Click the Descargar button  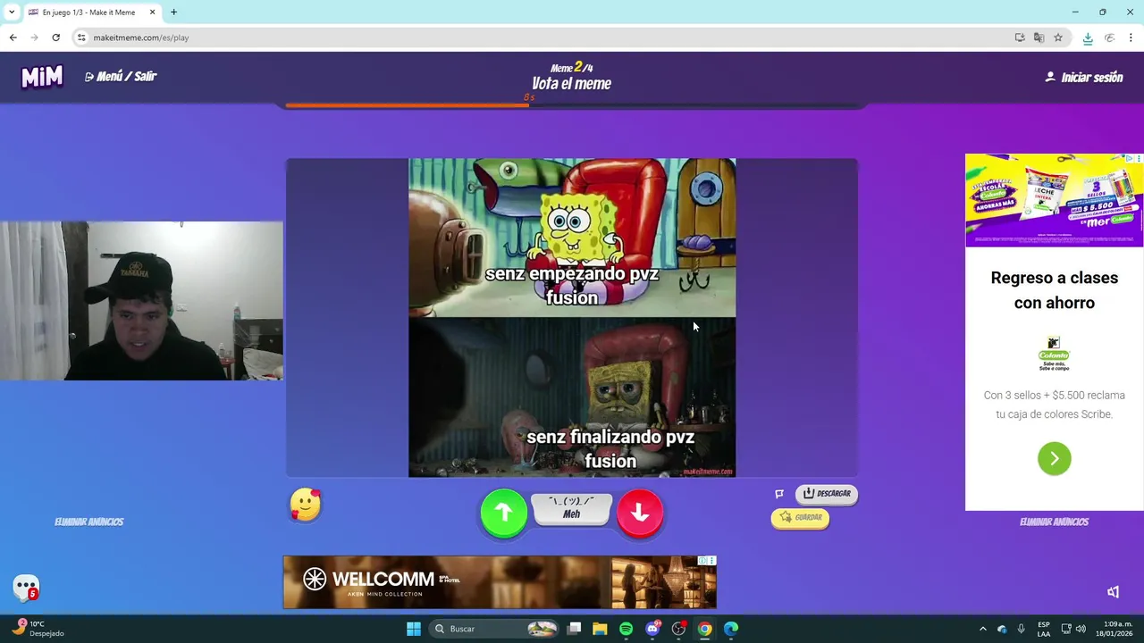pos(827,493)
